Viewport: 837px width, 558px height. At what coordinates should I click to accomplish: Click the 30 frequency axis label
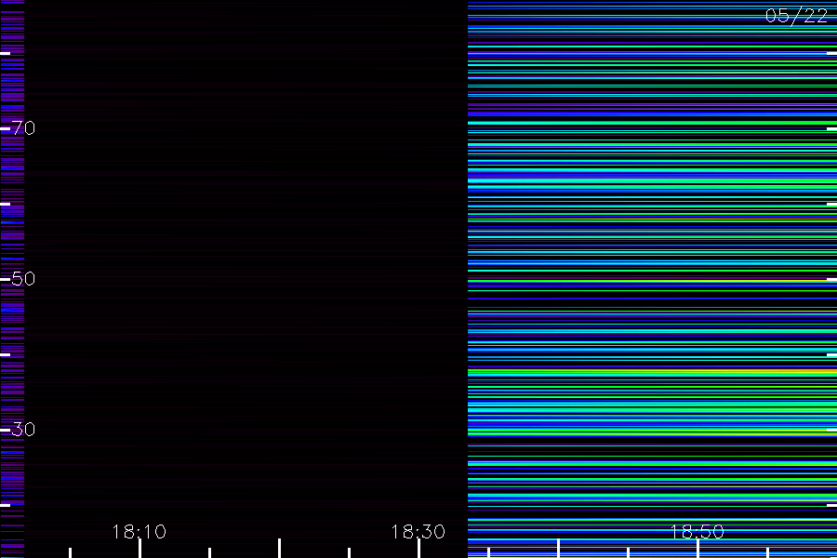[x=23, y=430]
